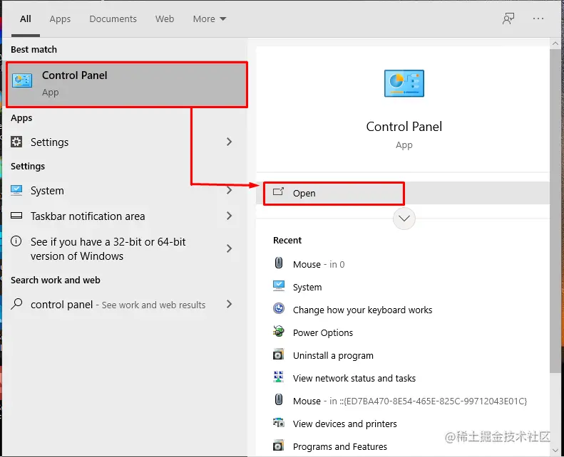Open Taskbar notification area setting

tap(125, 216)
